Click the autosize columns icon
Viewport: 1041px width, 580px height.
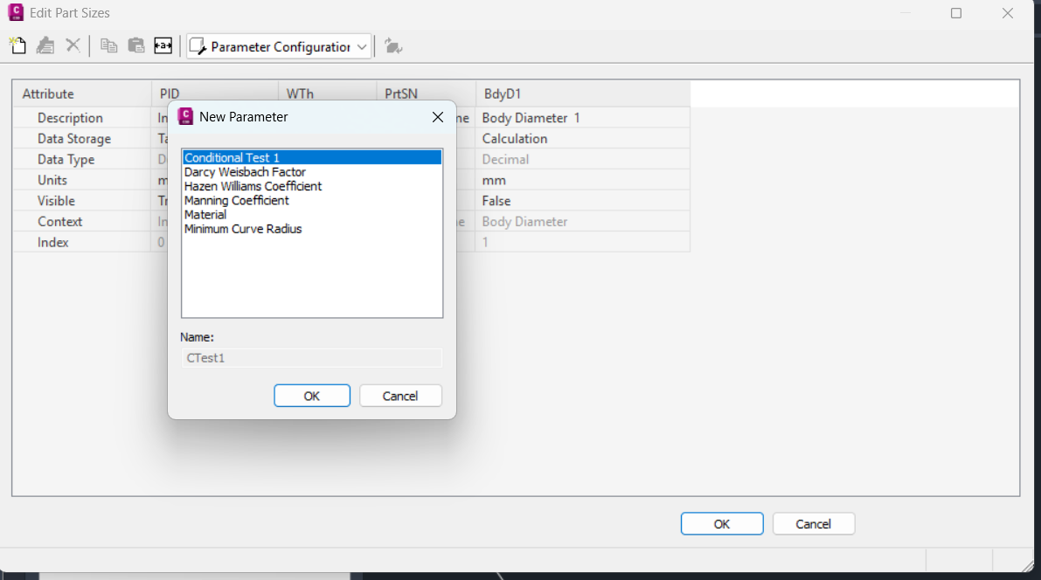163,45
